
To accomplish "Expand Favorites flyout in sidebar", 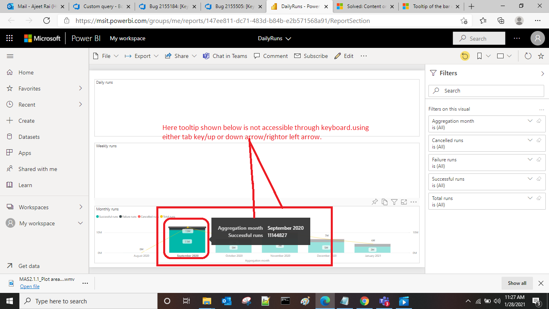I will (80, 88).
